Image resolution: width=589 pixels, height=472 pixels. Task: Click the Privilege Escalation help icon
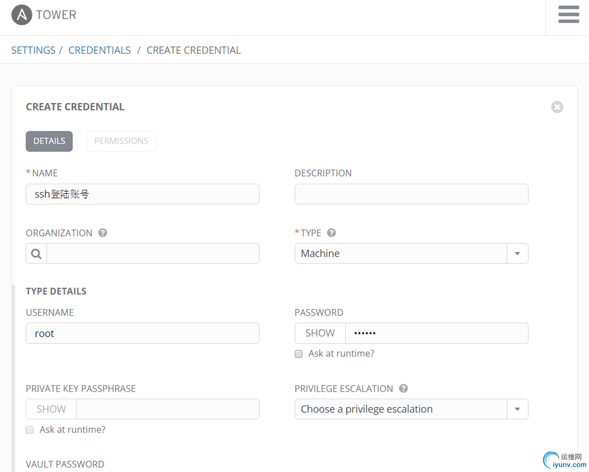pyautogui.click(x=403, y=389)
